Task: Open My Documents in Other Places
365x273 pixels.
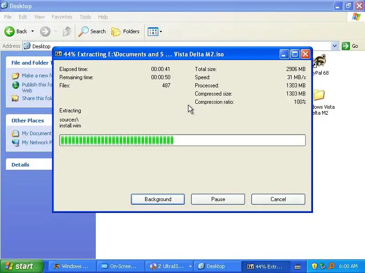Action: click(36, 133)
